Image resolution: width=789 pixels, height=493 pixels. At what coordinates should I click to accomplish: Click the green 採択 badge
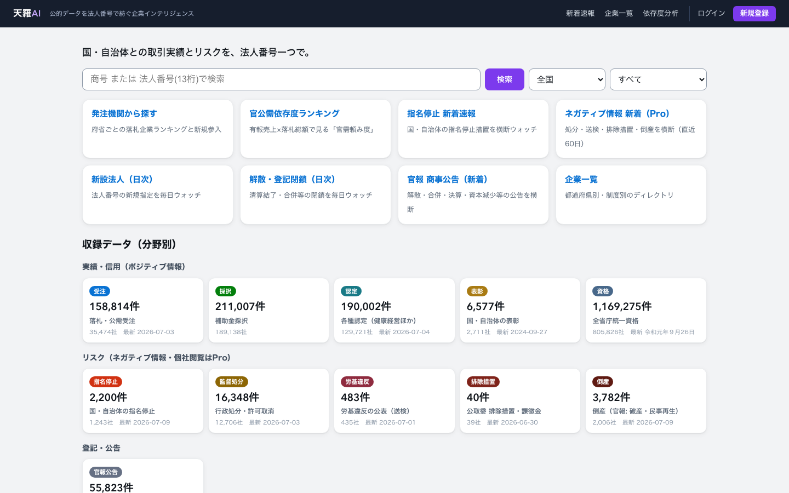pyautogui.click(x=226, y=291)
